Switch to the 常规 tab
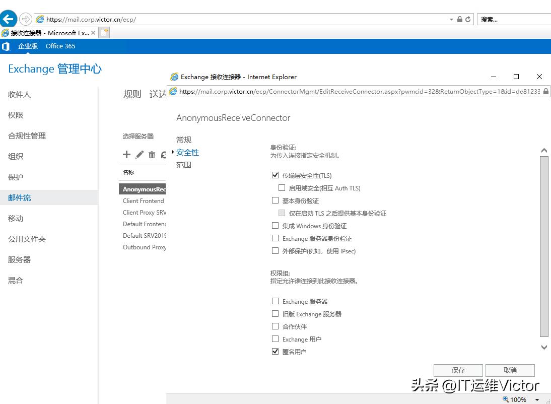This screenshot has width=551, height=404. (x=183, y=140)
